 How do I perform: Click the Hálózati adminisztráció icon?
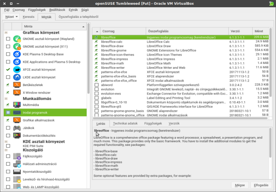[17, 164]
